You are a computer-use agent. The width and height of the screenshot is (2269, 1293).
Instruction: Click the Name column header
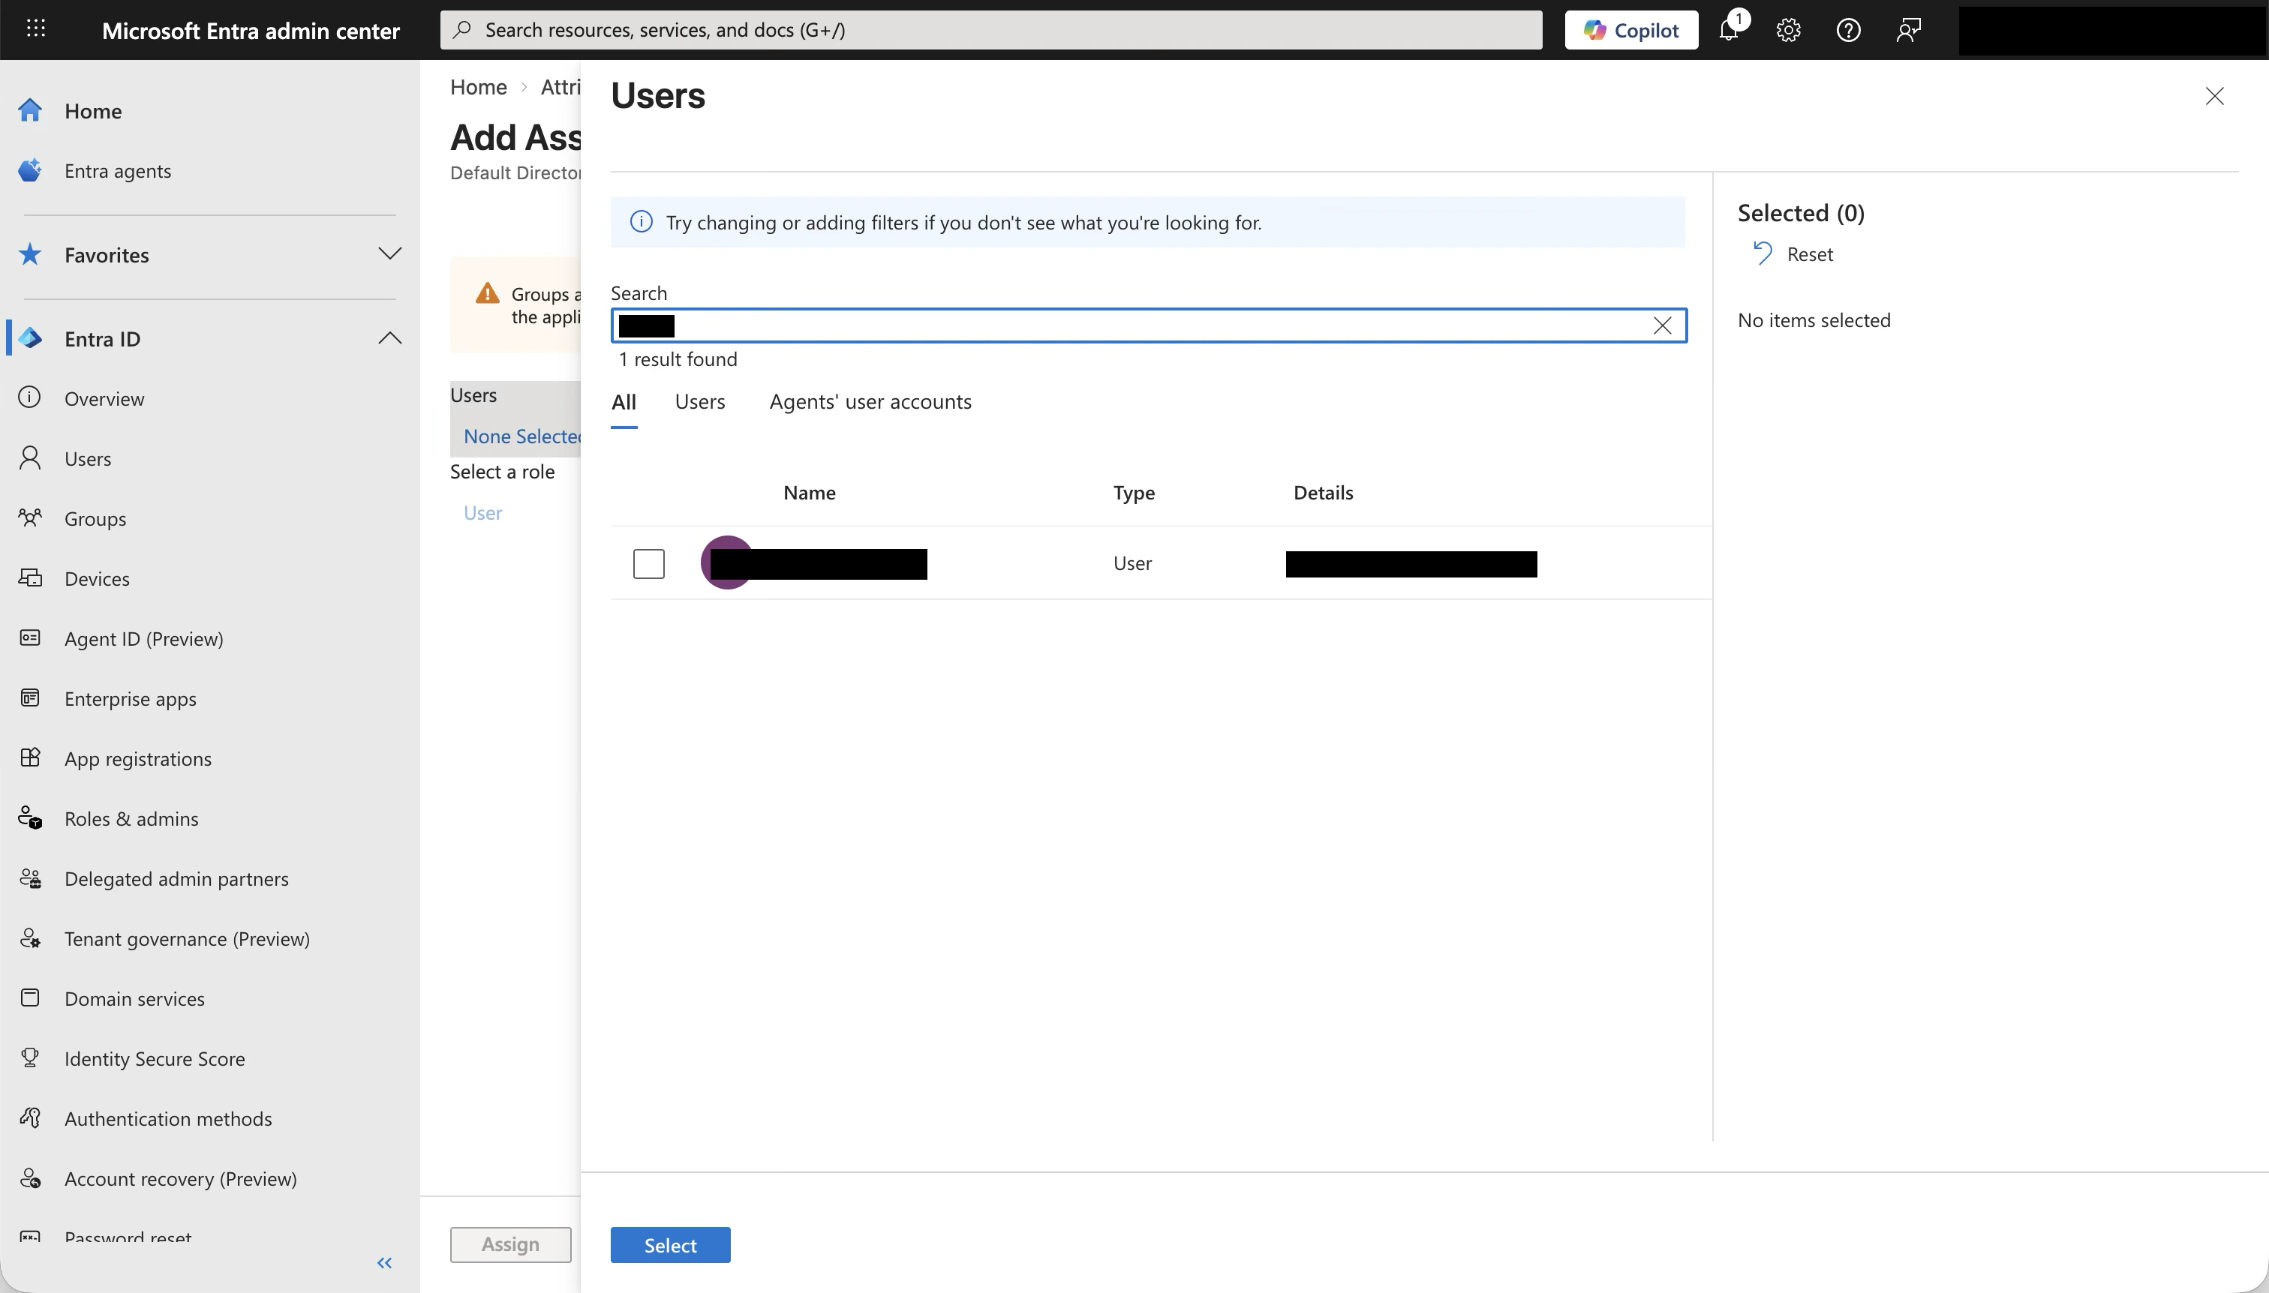click(x=810, y=493)
